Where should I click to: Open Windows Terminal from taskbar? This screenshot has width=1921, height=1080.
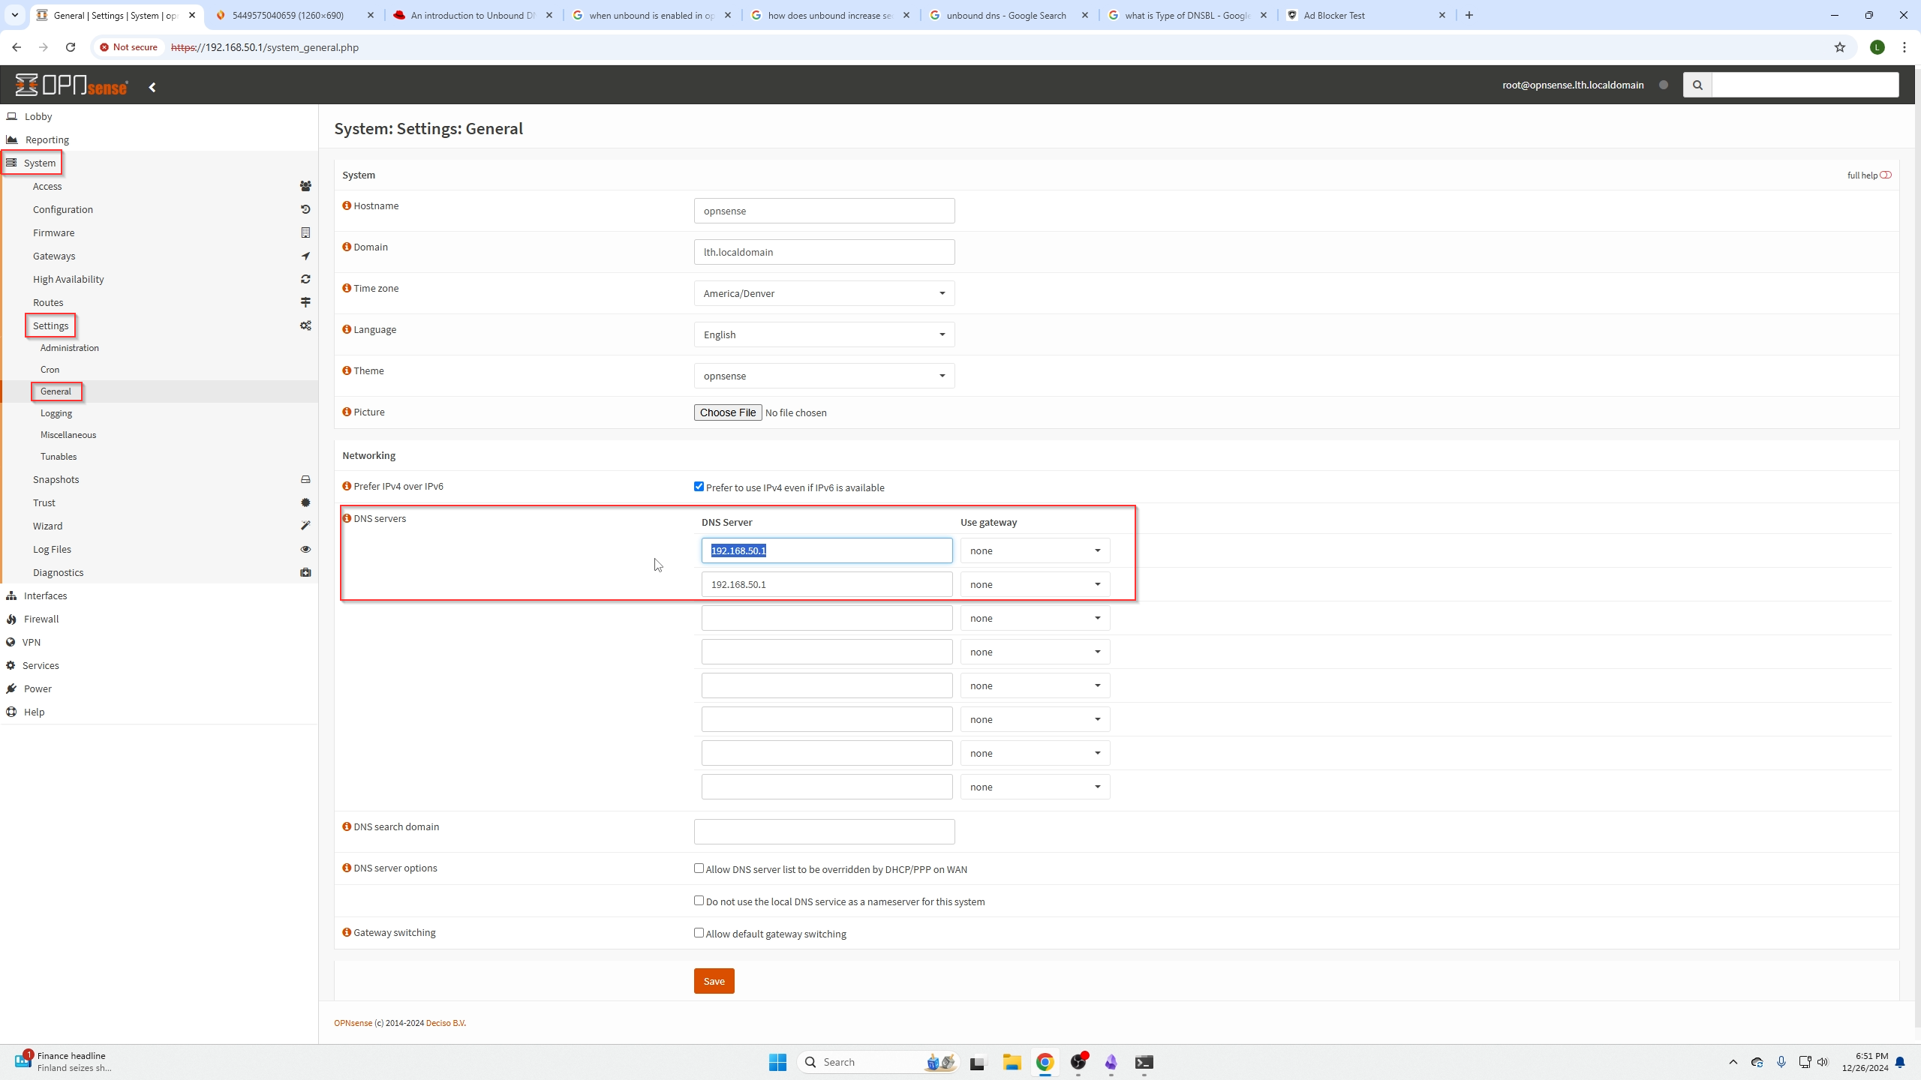pos(1144,1062)
